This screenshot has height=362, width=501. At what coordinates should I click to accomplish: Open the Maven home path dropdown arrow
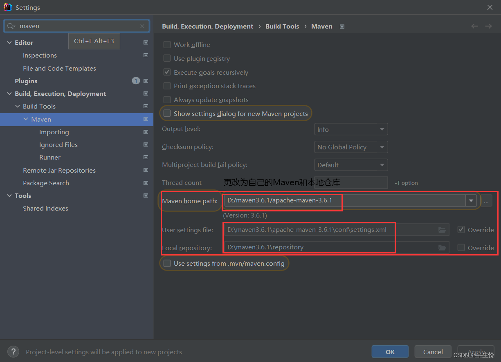pyautogui.click(x=471, y=200)
